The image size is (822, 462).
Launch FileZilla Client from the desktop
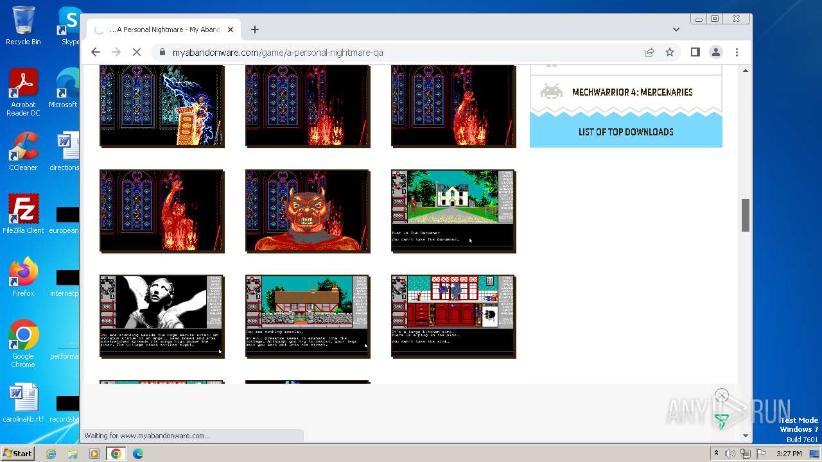(x=23, y=214)
